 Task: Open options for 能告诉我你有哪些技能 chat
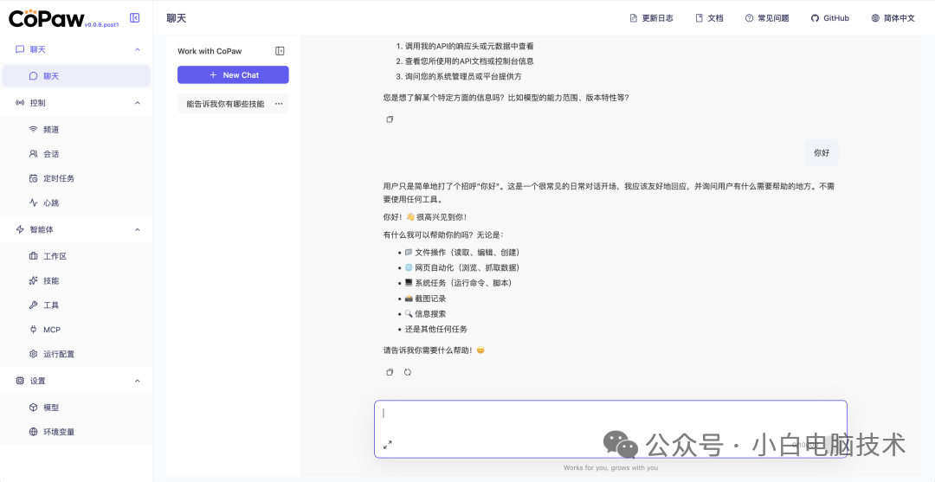click(x=279, y=104)
